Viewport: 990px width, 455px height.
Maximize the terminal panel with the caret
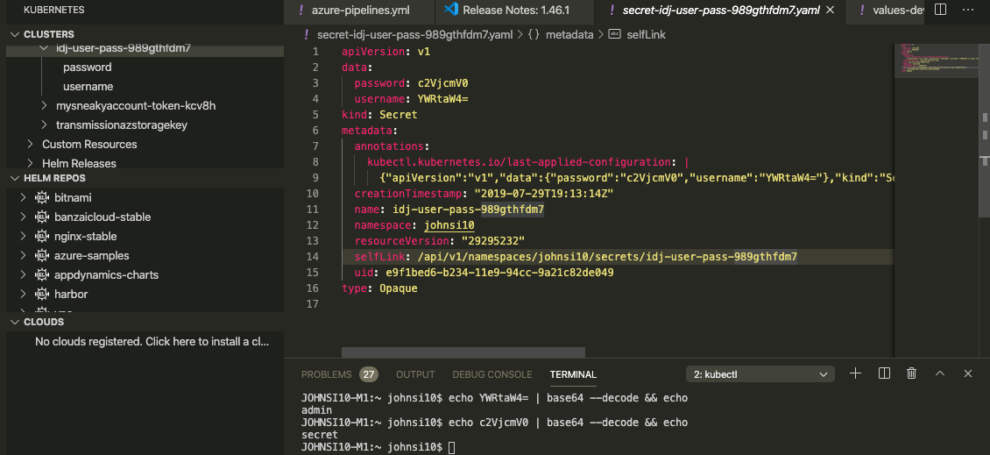[939, 373]
